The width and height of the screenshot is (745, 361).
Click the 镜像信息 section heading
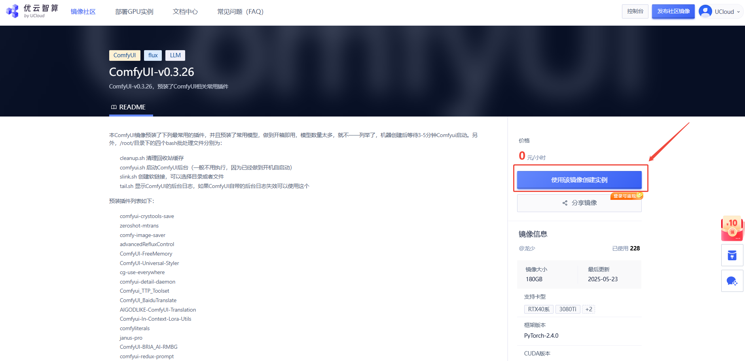point(533,234)
